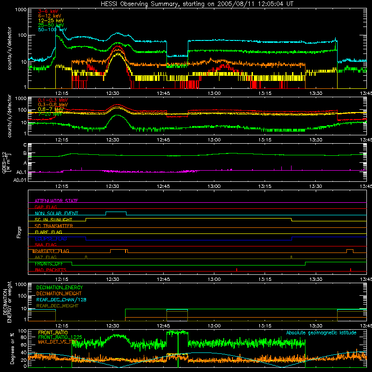Image resolution: width=372 pixels, height=372 pixels.
Task: Click the GOES-12 axis label
Action: coord(6,162)
